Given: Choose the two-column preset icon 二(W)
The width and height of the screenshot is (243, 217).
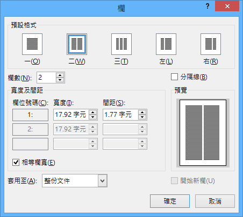Looking at the screenshot, I should tap(77, 44).
